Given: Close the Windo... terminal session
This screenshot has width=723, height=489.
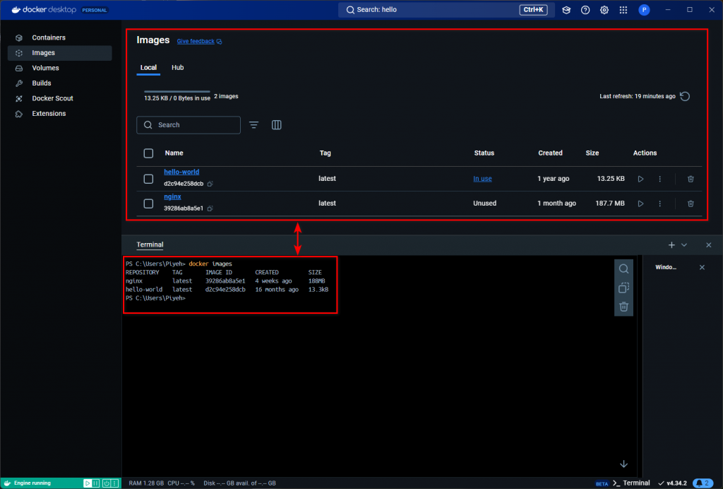Looking at the screenshot, I should (x=702, y=268).
